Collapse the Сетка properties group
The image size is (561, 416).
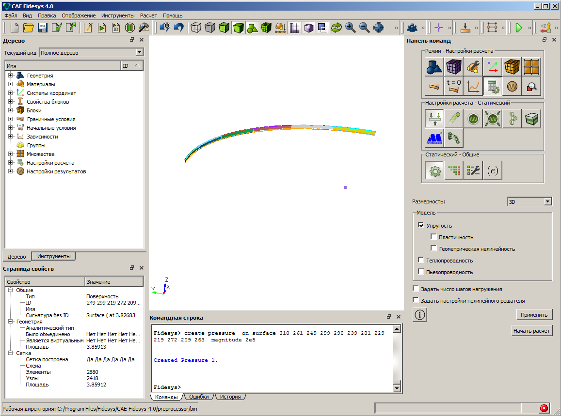tap(10, 353)
